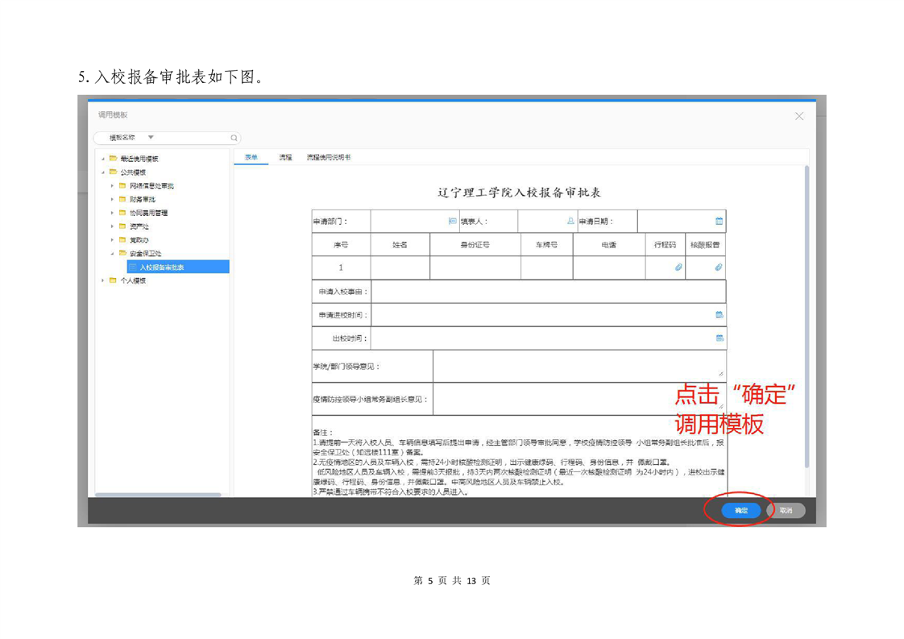Click the magnifier icon in the template search box
Screen dimensions: 904x639
coord(234,138)
